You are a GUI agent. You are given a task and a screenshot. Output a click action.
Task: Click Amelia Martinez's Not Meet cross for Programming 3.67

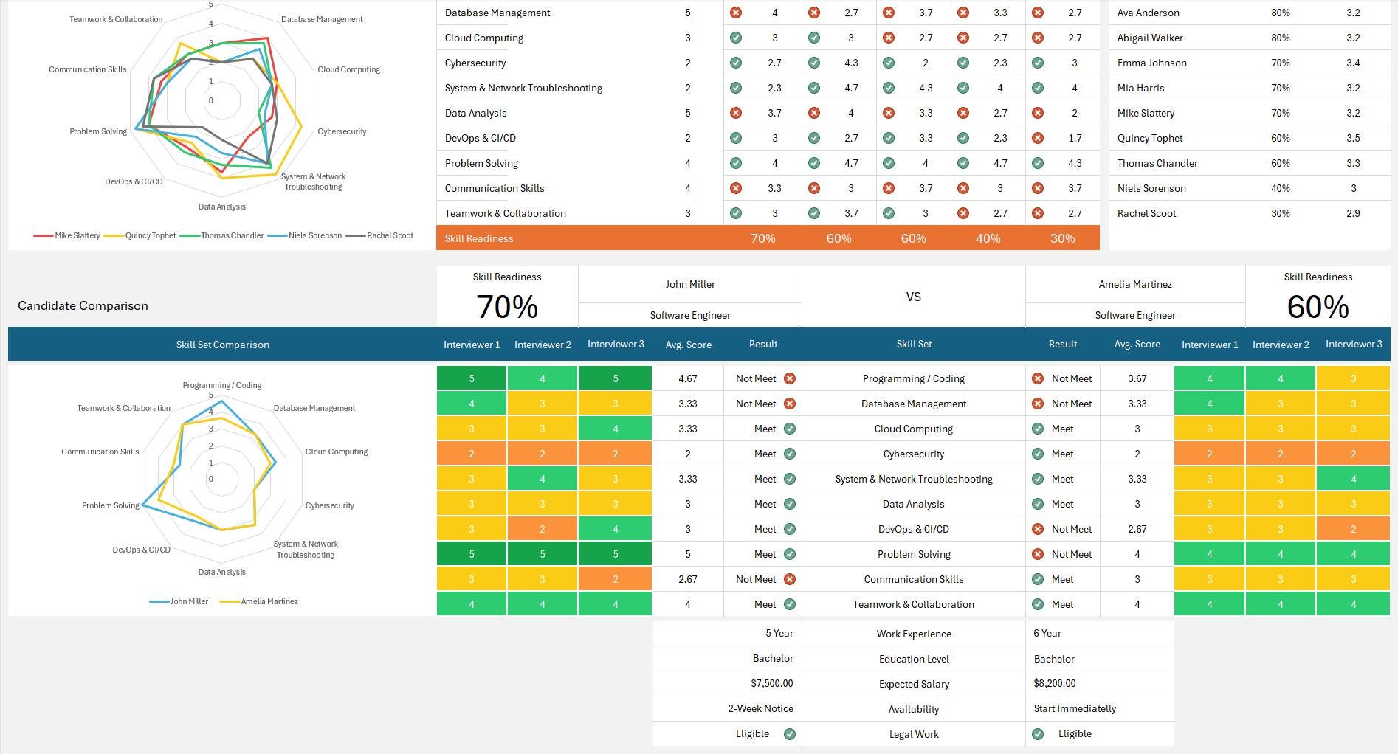(1038, 378)
